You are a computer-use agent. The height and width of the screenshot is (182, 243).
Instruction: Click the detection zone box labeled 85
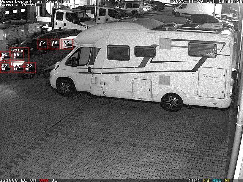[x=67, y=44]
